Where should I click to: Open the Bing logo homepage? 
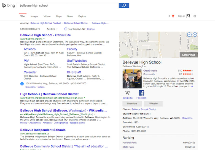pos(9,6)
